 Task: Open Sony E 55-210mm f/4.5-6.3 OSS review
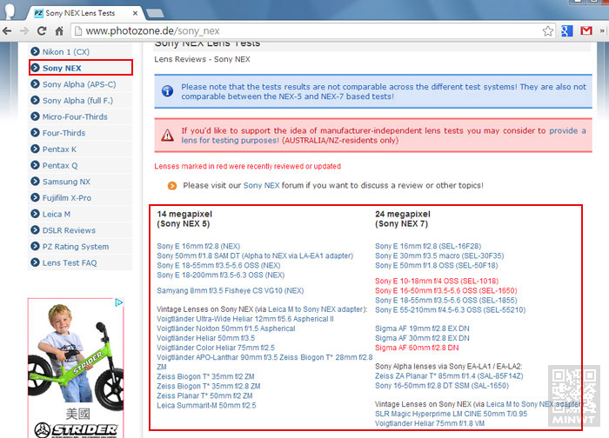pos(450,310)
